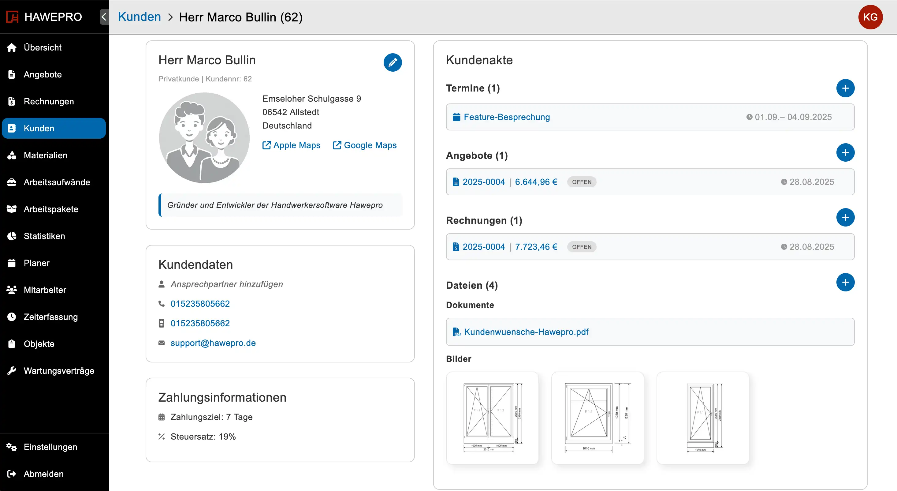Go to Übersicht in the sidebar

point(54,47)
